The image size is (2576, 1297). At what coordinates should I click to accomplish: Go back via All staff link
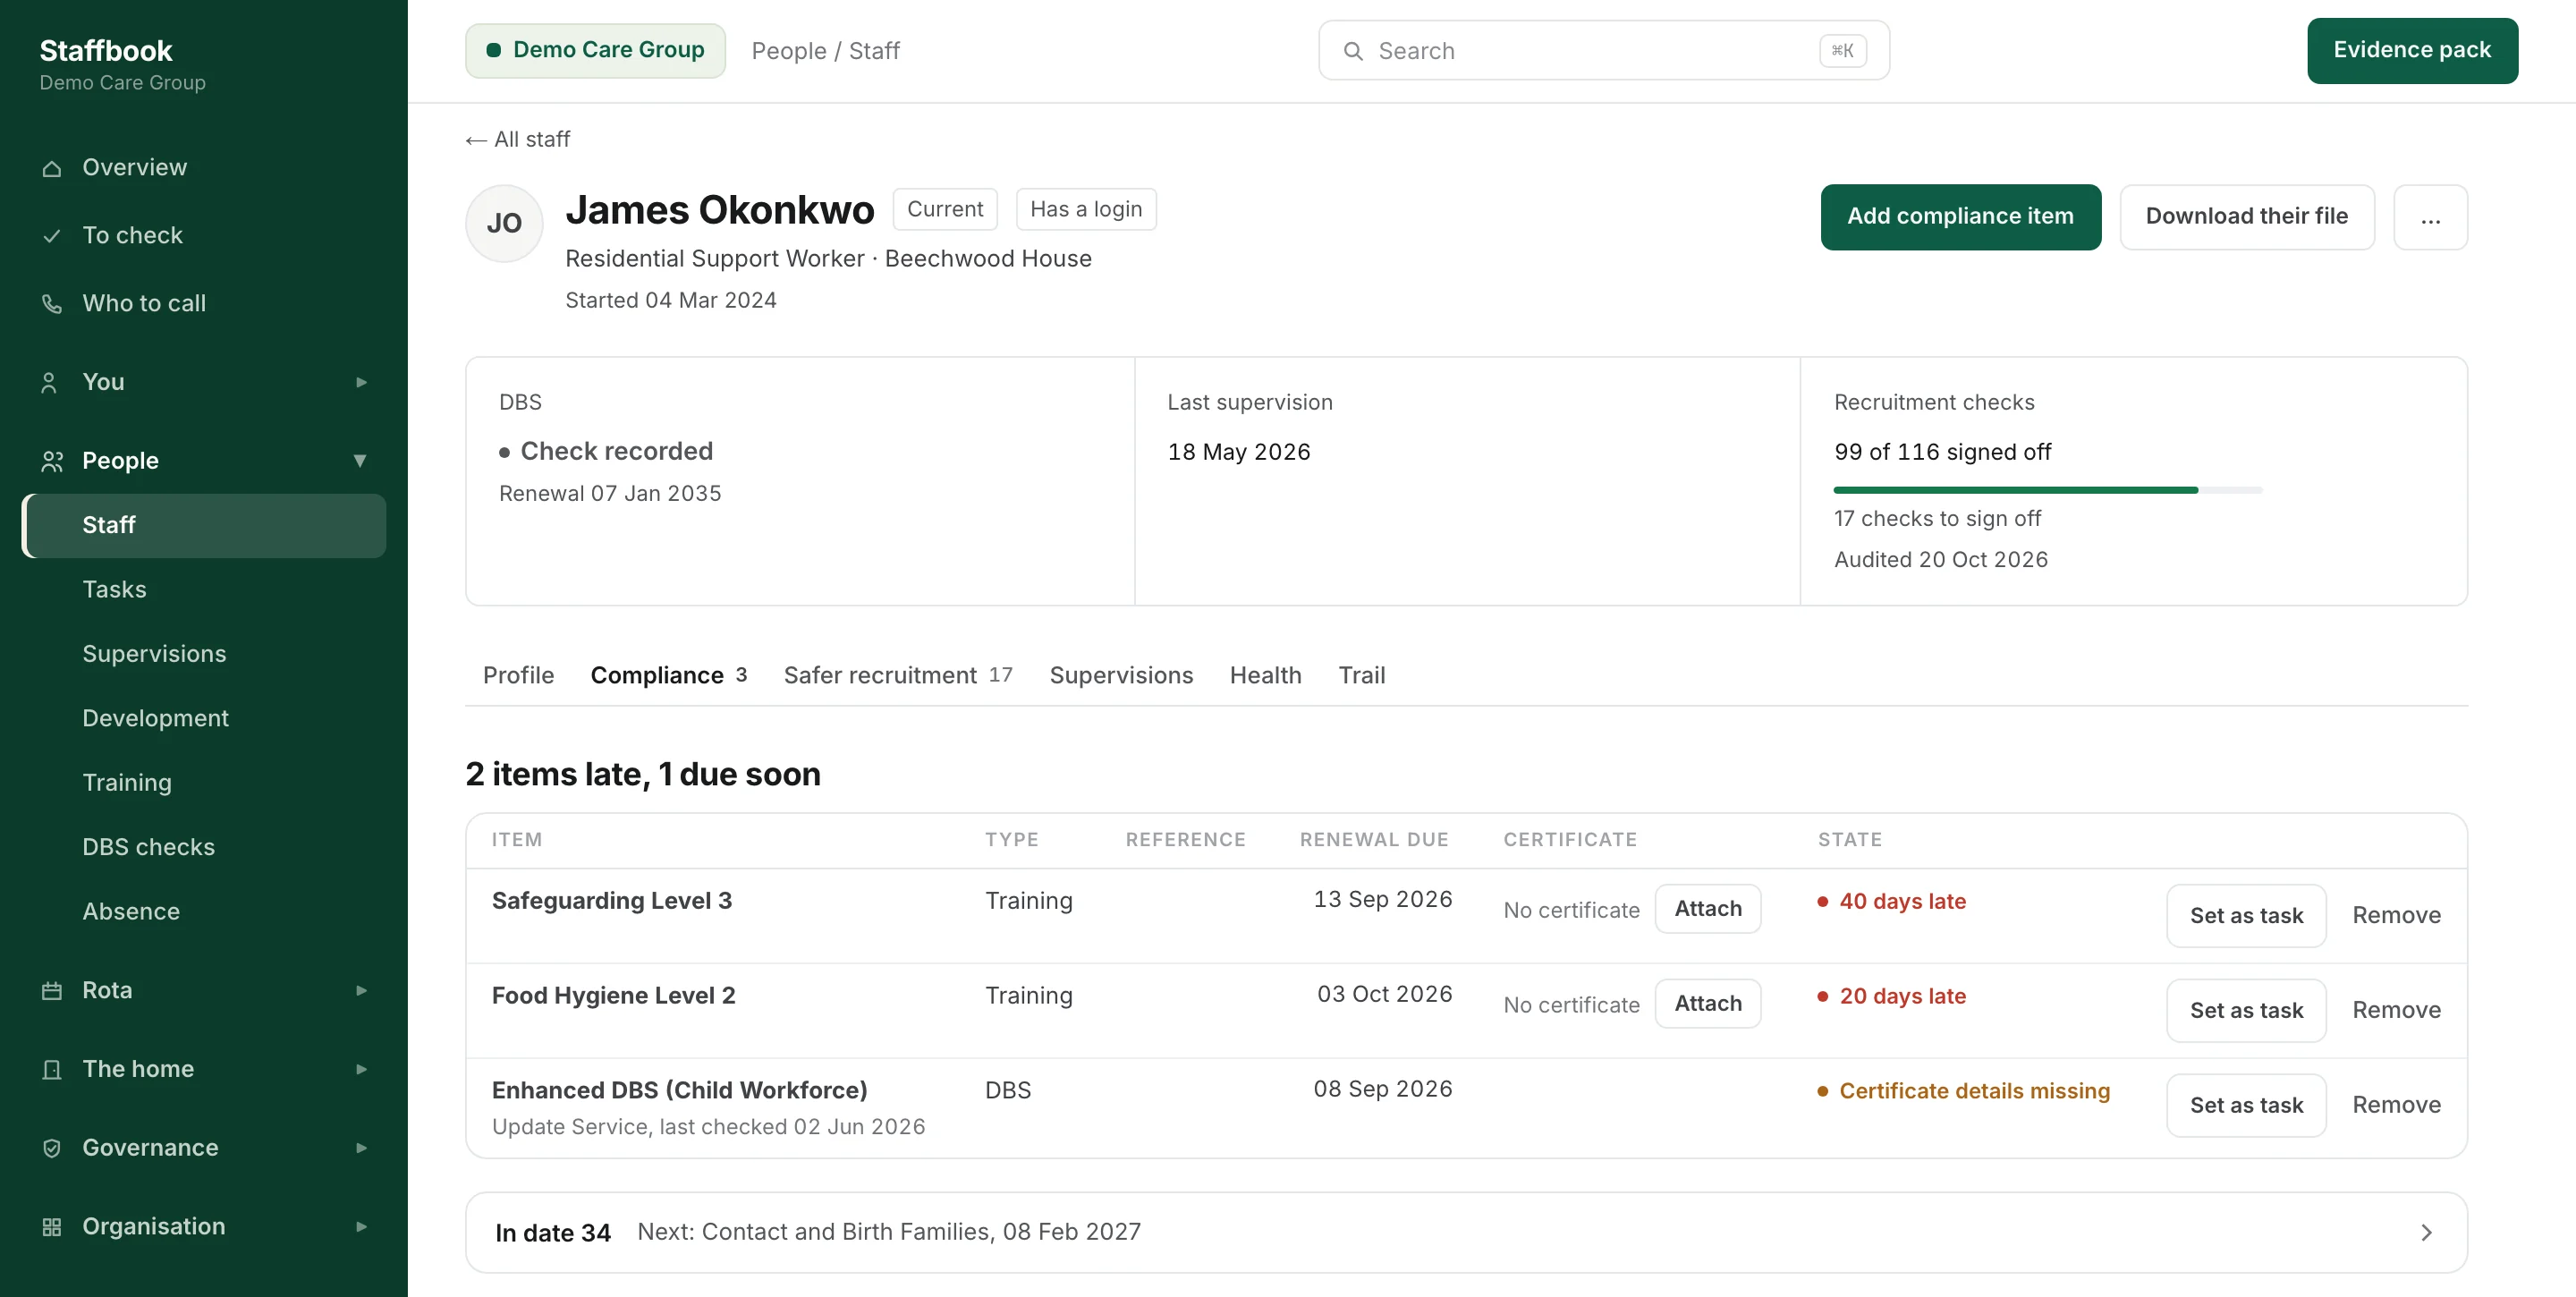point(518,140)
